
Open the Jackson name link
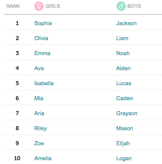[x=126, y=23]
